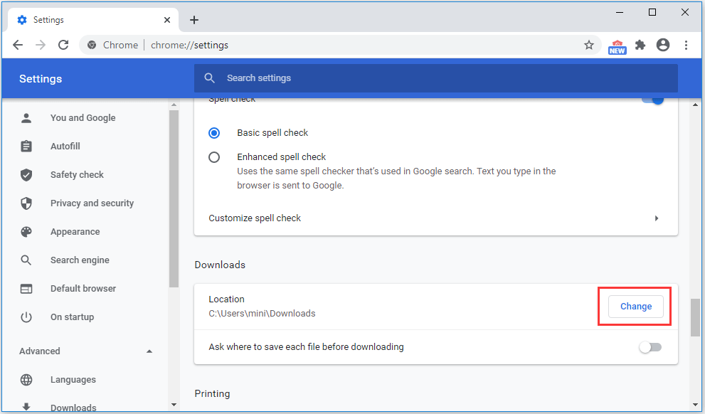The height and width of the screenshot is (414, 705).
Task: Collapse the Advanced section arrow
Action: 149,351
